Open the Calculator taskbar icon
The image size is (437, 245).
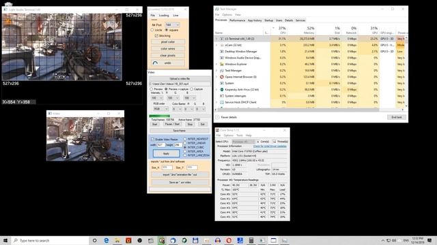(251, 240)
